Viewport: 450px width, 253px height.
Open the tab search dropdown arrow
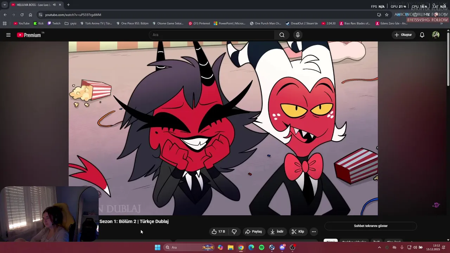tap(5, 5)
